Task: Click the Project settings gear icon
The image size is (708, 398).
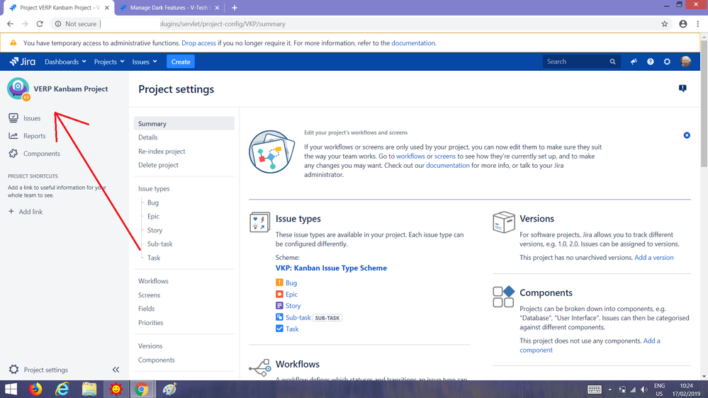Action: [x=14, y=370]
